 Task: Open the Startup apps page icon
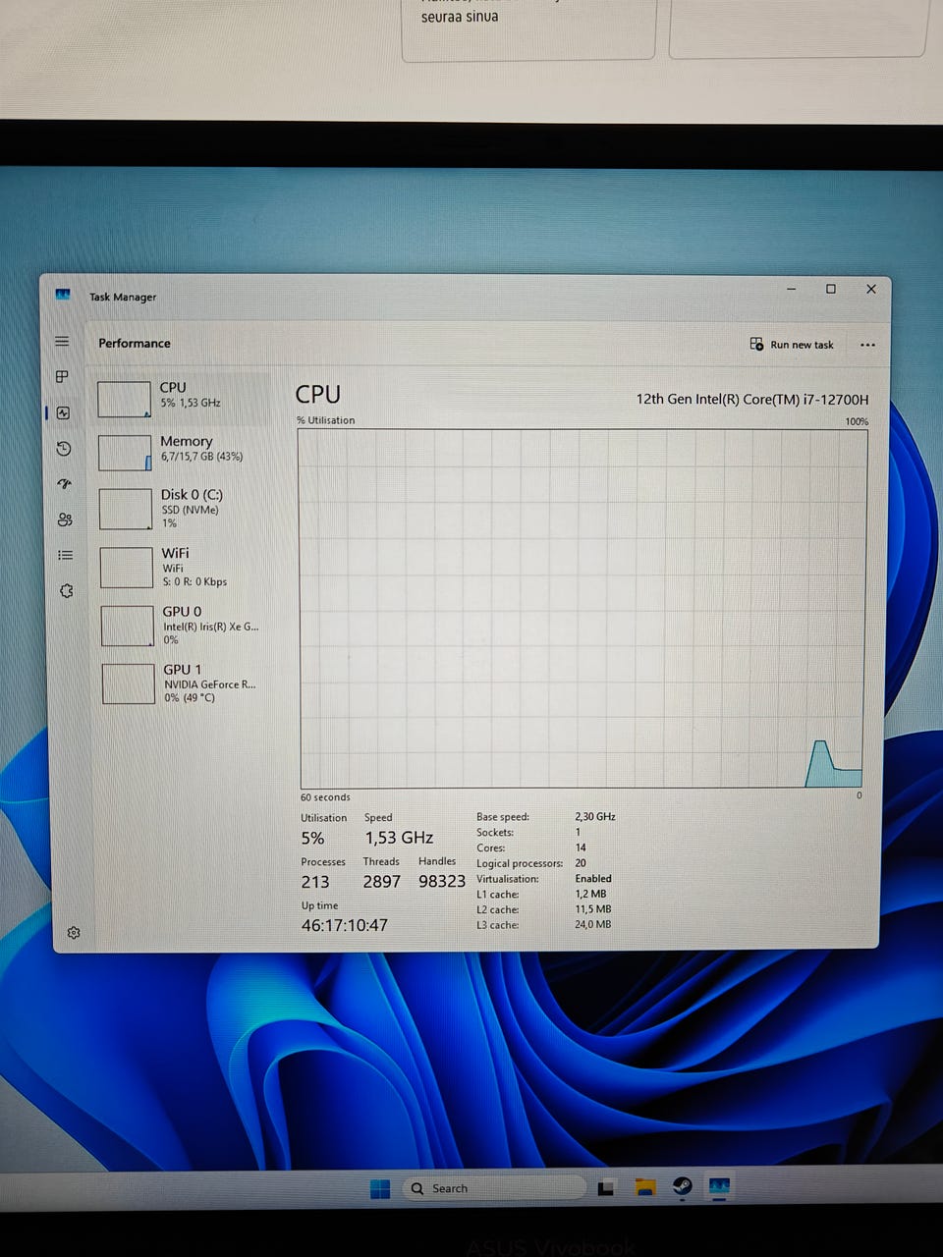coord(65,484)
